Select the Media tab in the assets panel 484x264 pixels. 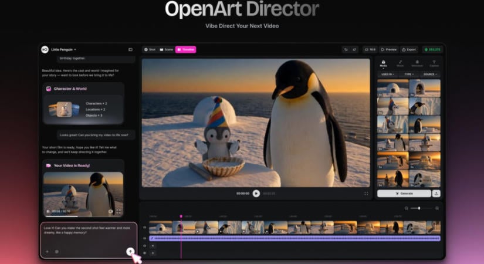tap(383, 63)
